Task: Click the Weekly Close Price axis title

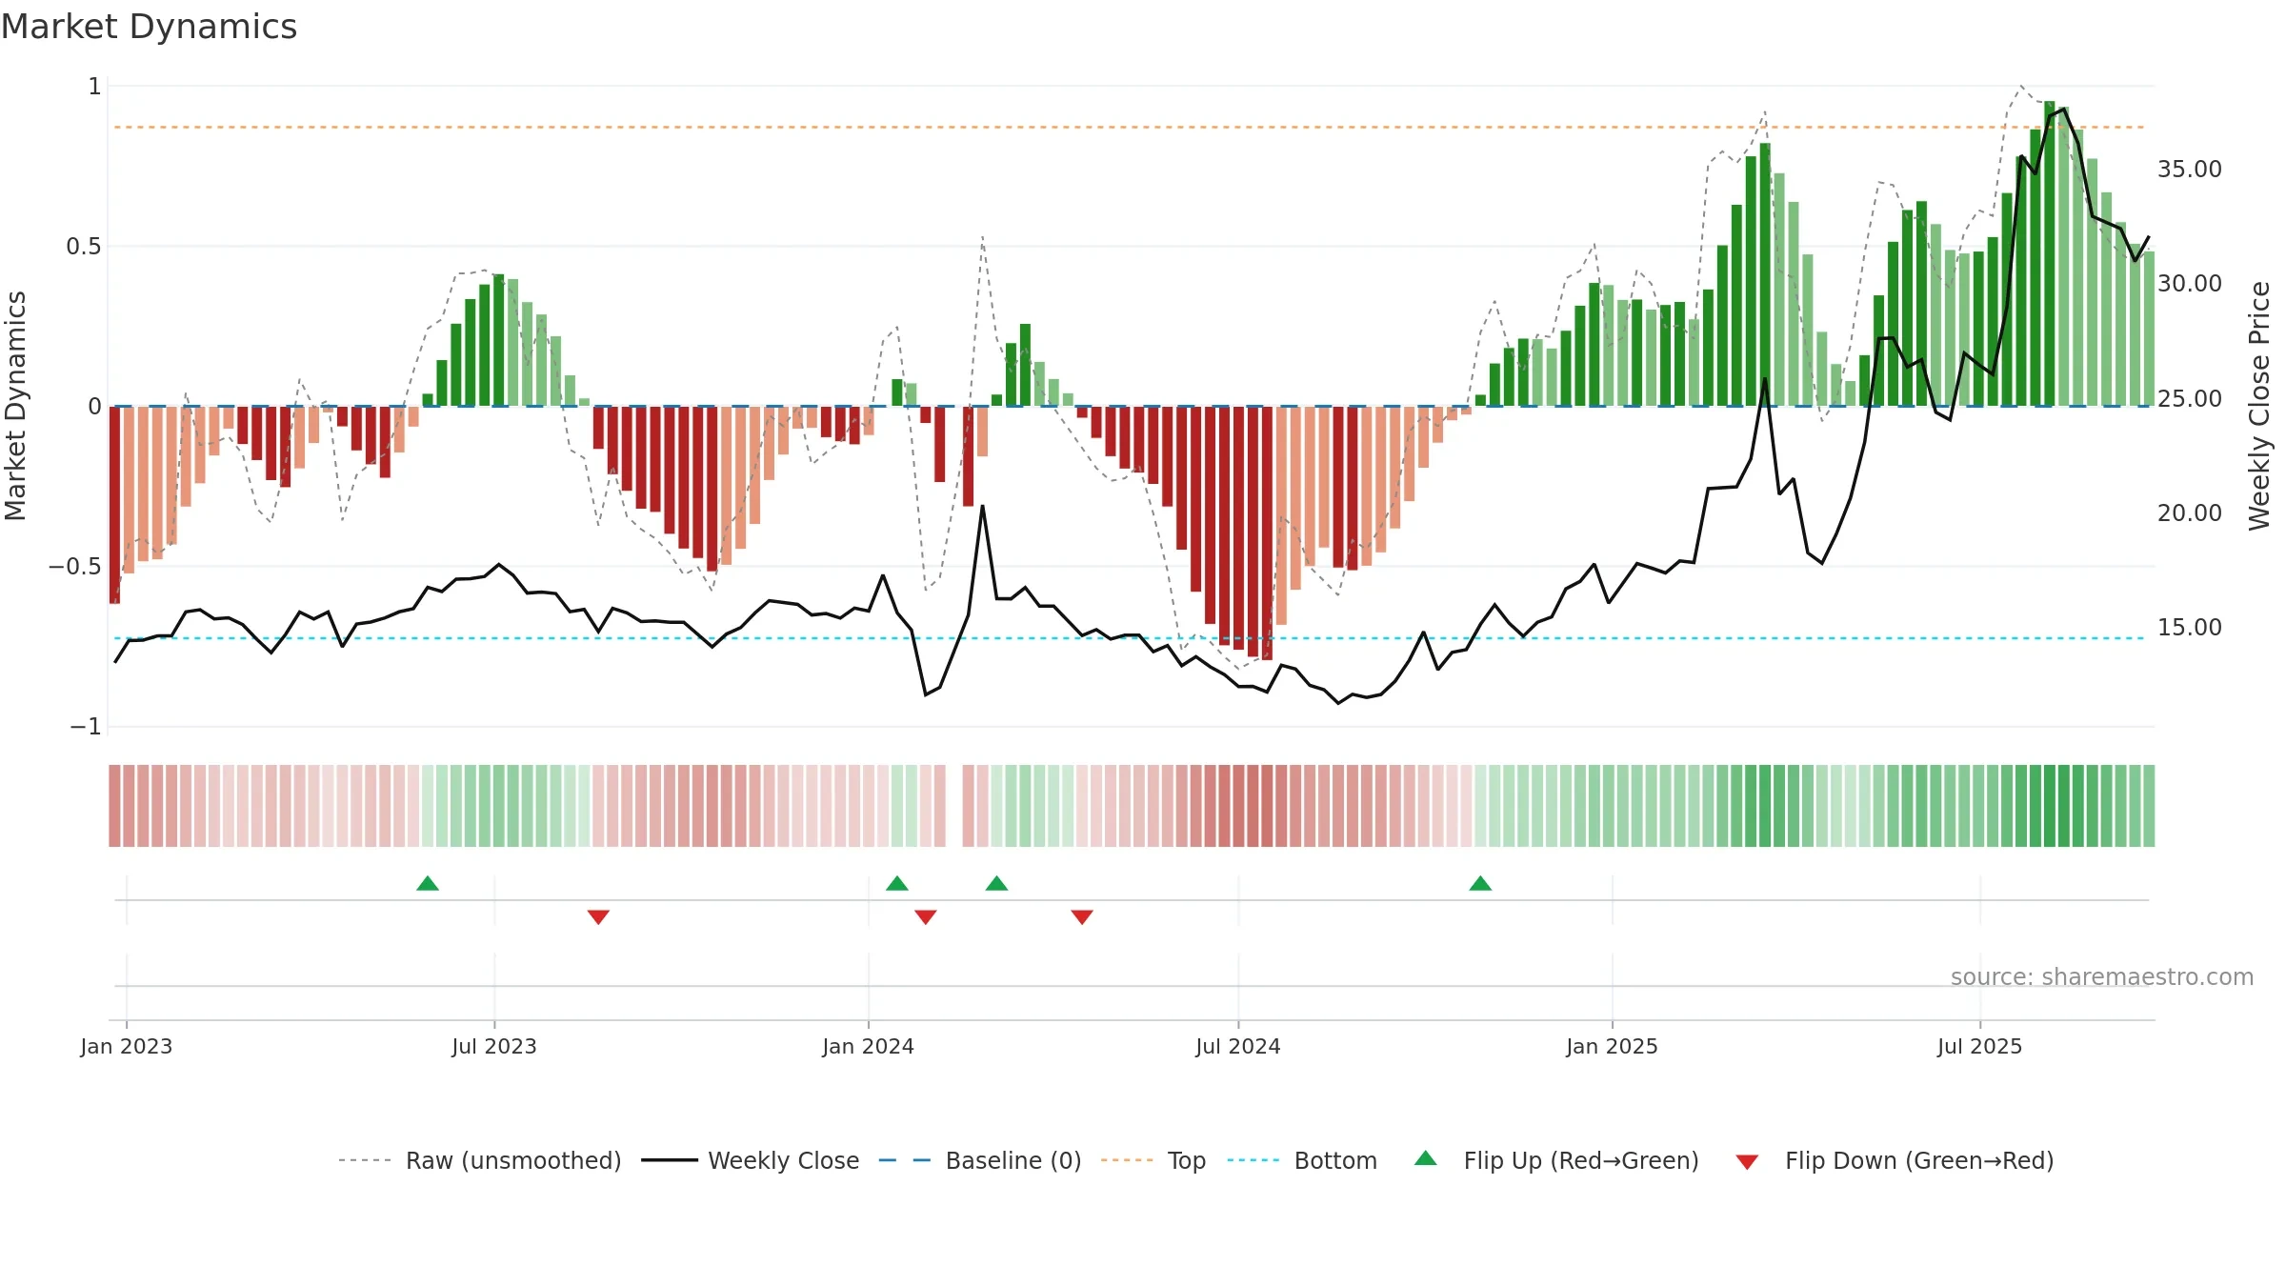Action: tap(2259, 406)
